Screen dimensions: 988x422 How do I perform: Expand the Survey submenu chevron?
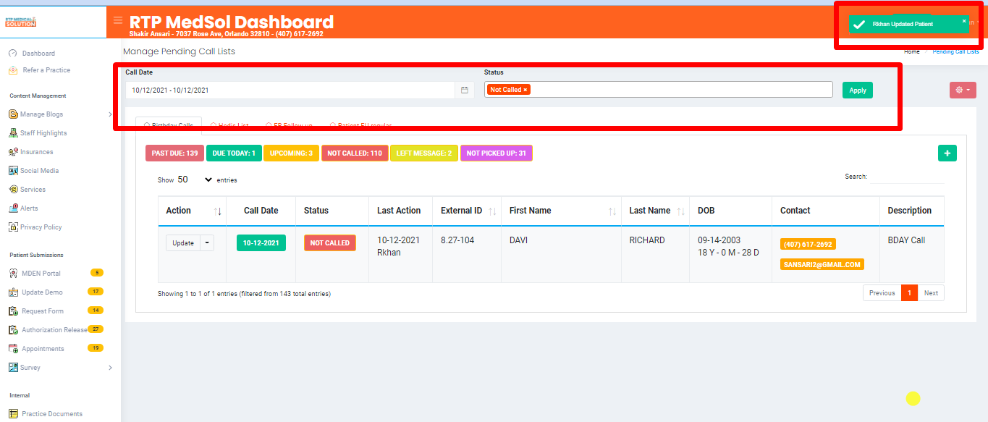[110, 368]
